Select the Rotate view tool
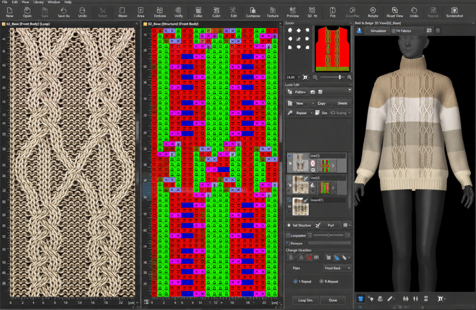The image size is (476, 310). (x=373, y=13)
